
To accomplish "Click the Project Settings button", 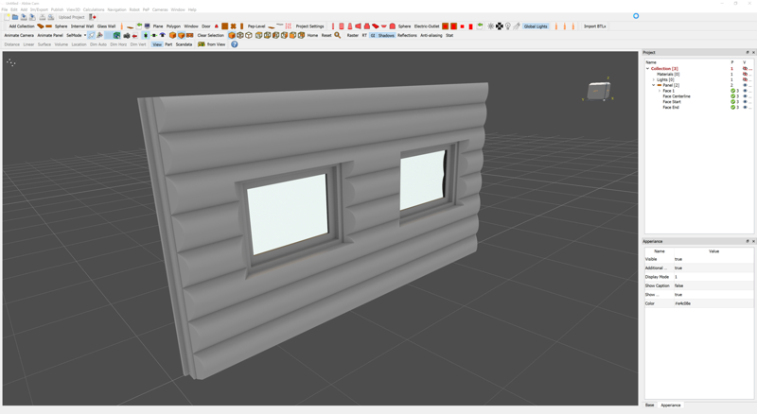I will (x=310, y=26).
